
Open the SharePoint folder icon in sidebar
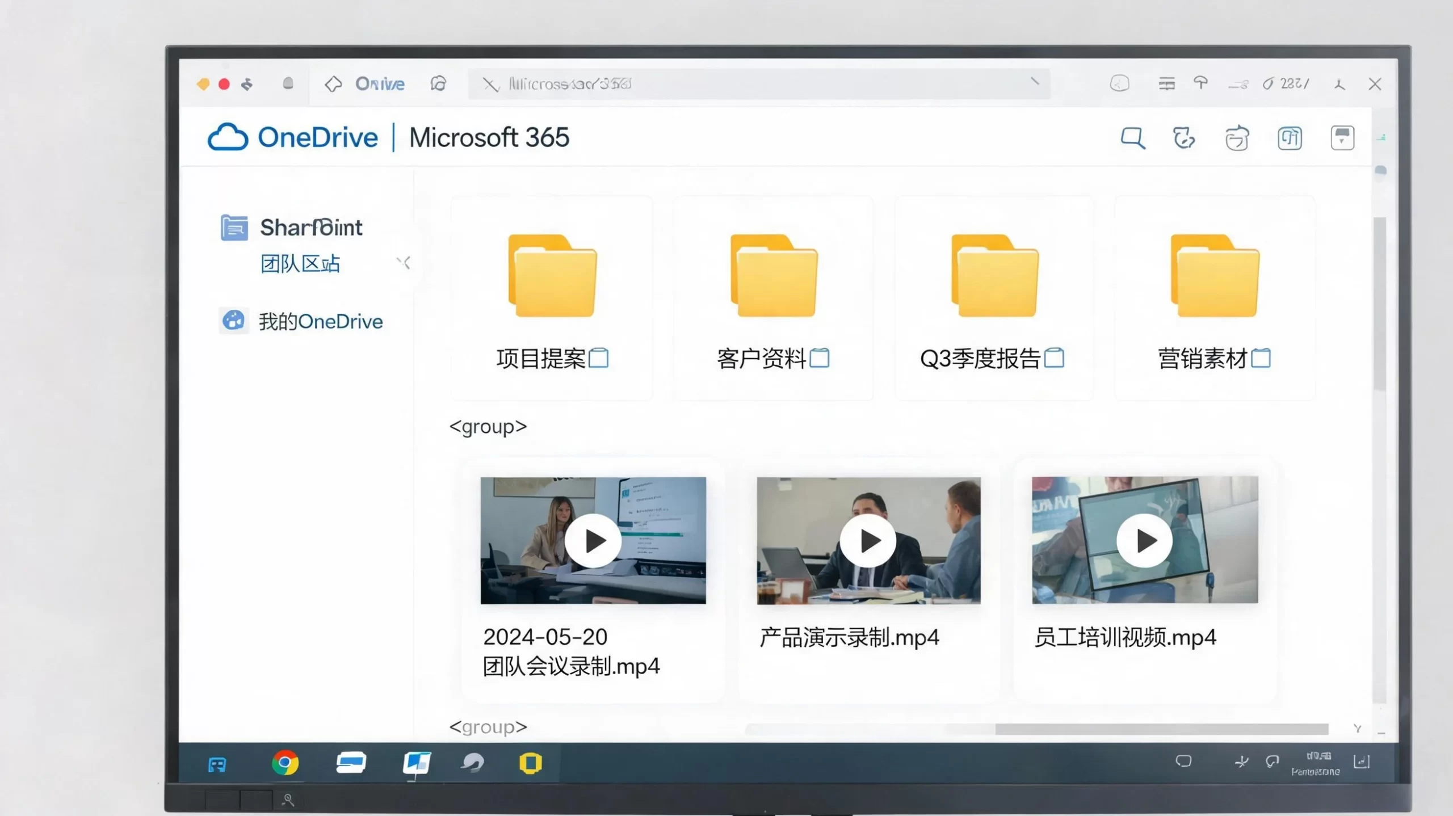click(234, 228)
